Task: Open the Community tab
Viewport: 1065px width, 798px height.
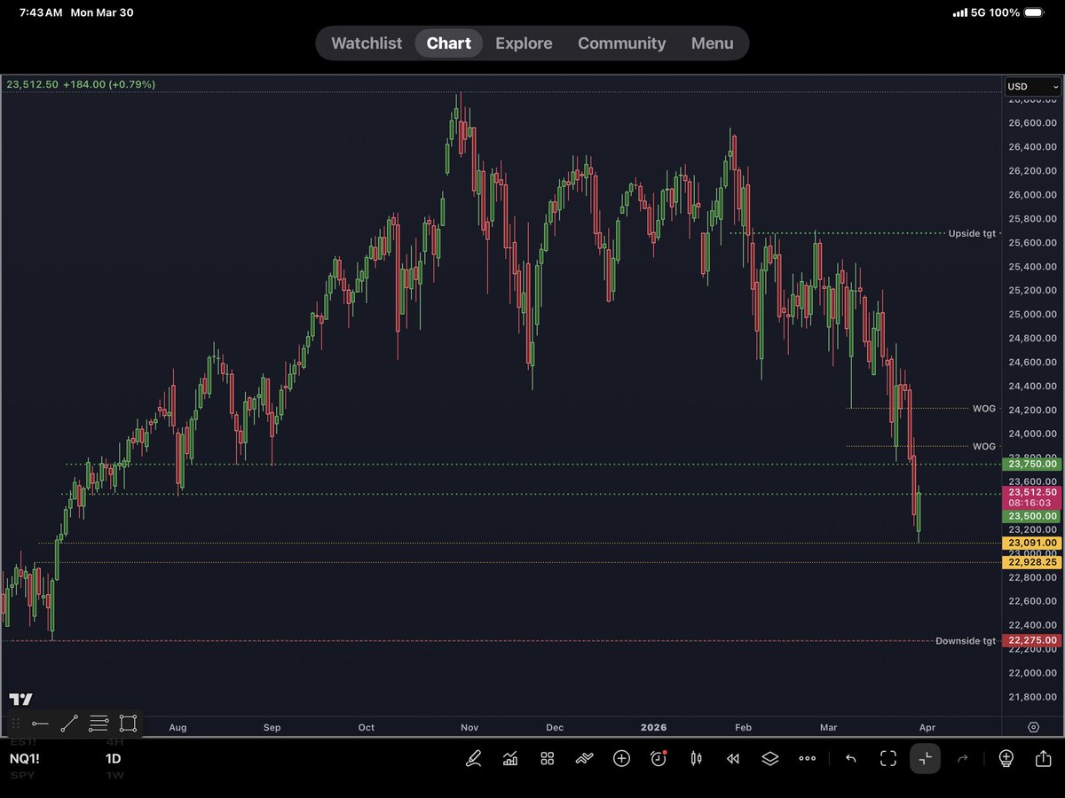Action: [x=621, y=43]
